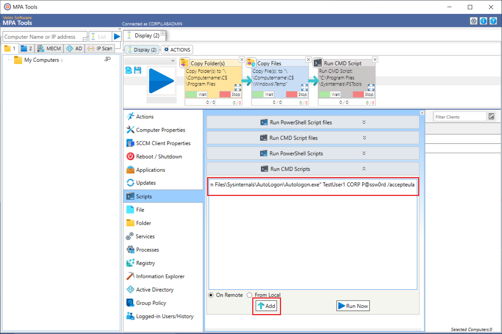
Task: Expand the Run CMD Script card details
Action: click(371, 87)
